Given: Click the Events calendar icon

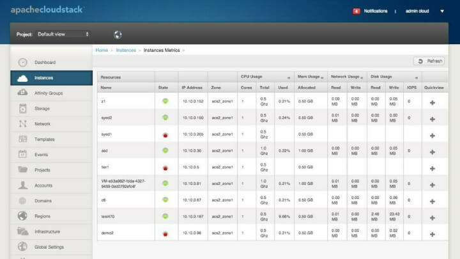Looking at the screenshot, I should (22, 154).
